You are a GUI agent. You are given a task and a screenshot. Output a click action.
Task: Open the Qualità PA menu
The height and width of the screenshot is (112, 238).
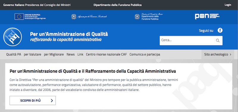click(14, 55)
